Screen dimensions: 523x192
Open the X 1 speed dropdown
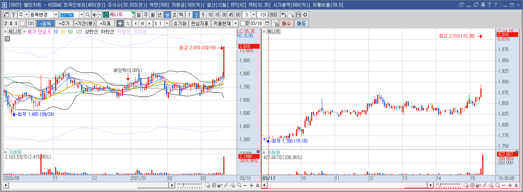(x=167, y=23)
